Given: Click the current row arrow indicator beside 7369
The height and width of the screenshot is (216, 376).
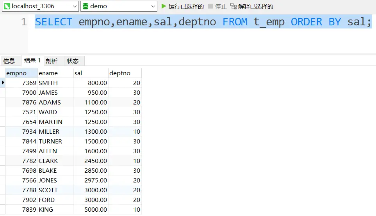Looking at the screenshot, I should [3, 83].
